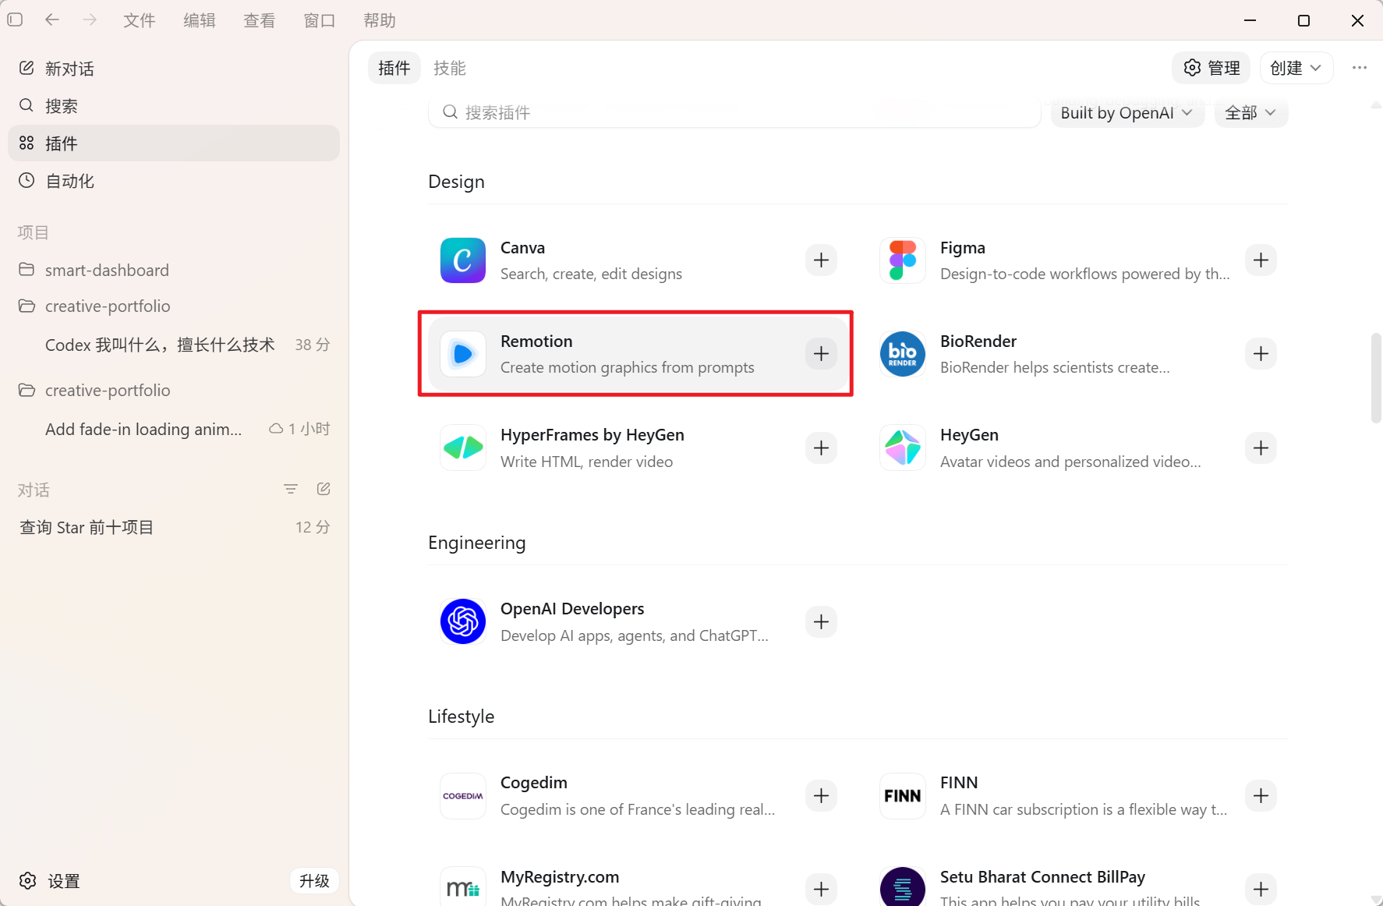
Task: Open the three-dot more options menu
Action: click(1360, 68)
